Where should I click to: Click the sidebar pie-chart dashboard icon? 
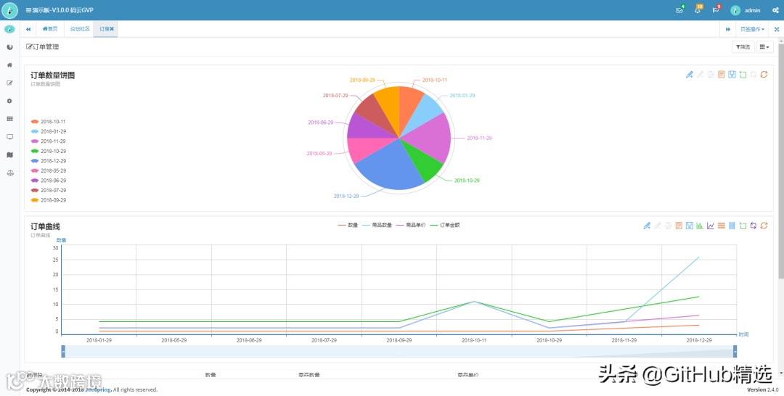(9, 47)
